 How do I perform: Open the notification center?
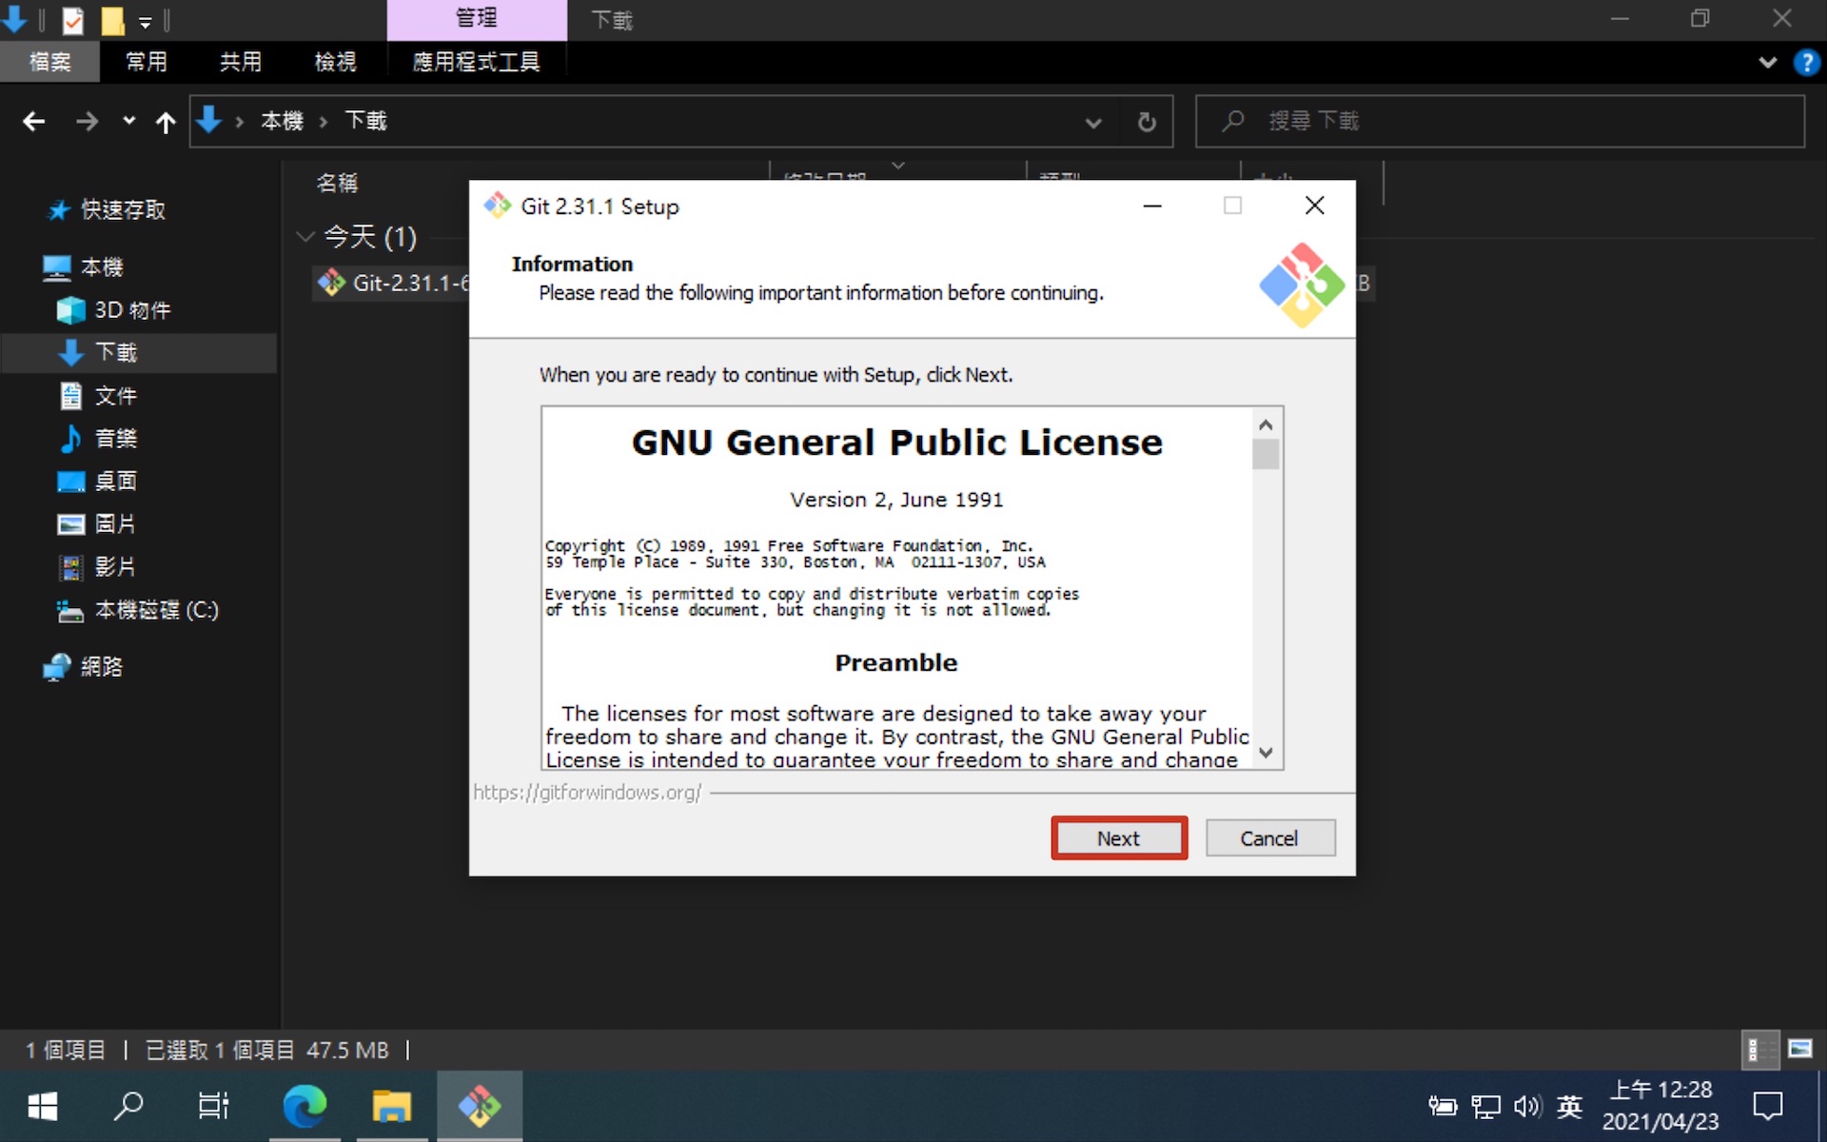1767,1106
